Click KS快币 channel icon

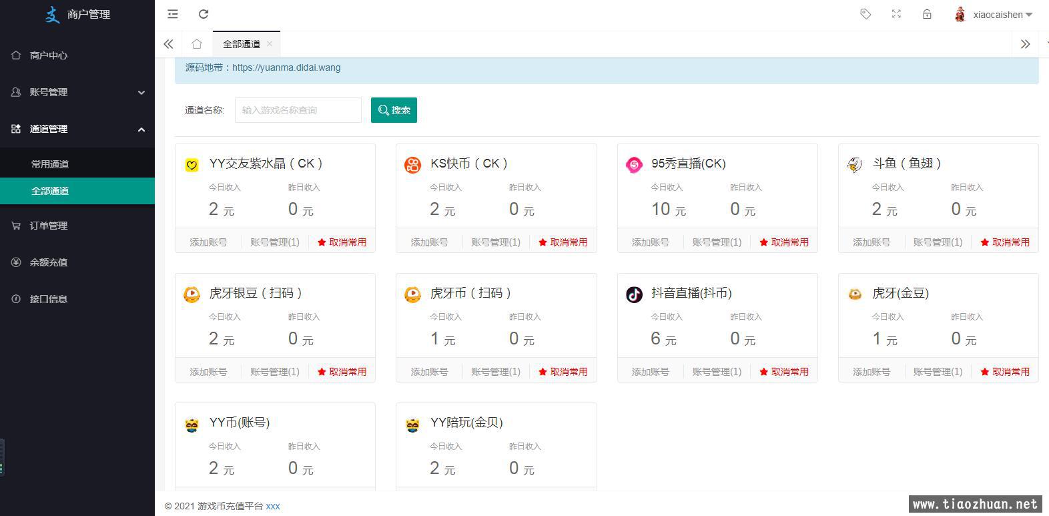[x=413, y=165]
